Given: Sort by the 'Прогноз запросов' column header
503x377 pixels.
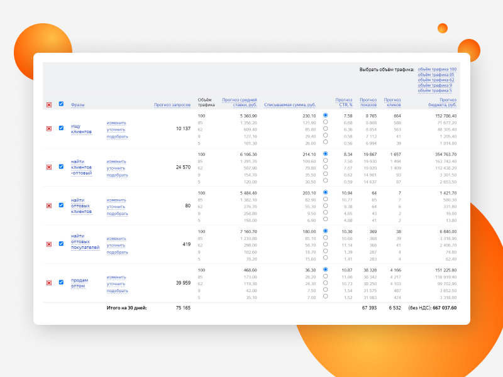Looking at the screenshot, I should [172, 105].
